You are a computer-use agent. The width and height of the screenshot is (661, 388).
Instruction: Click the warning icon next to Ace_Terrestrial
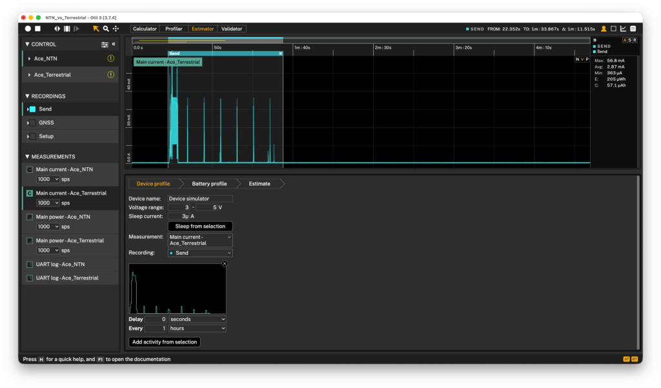pos(111,75)
